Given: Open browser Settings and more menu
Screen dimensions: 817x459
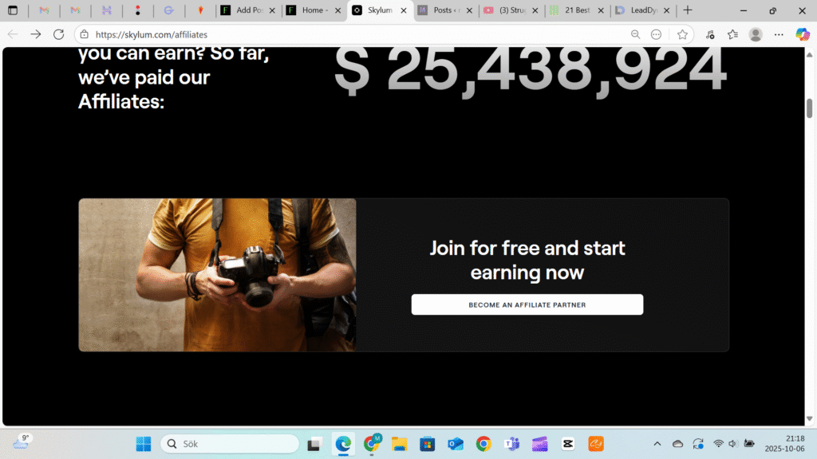Looking at the screenshot, I should pos(779,34).
